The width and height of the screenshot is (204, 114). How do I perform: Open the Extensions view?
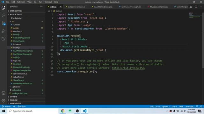4,39
